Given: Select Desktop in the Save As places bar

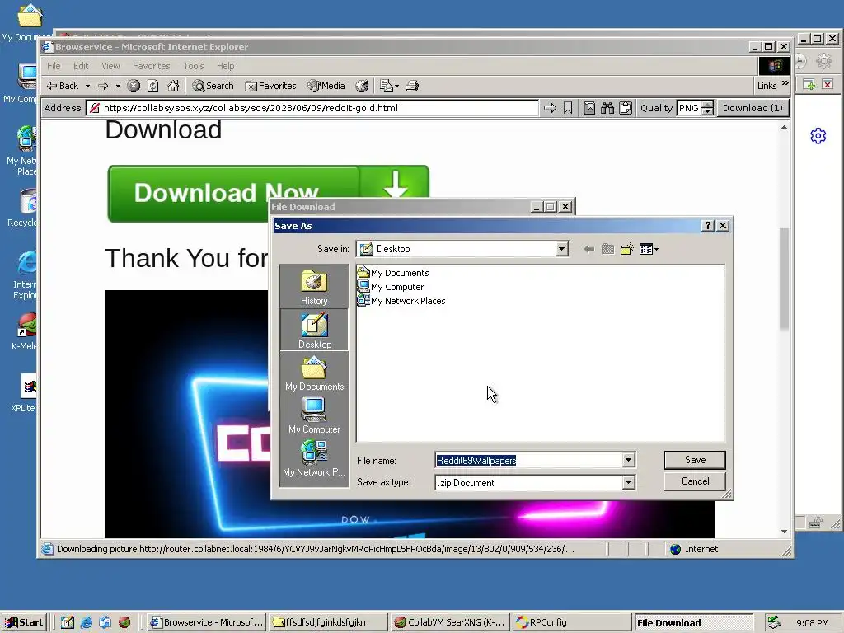Looking at the screenshot, I should pos(314,331).
